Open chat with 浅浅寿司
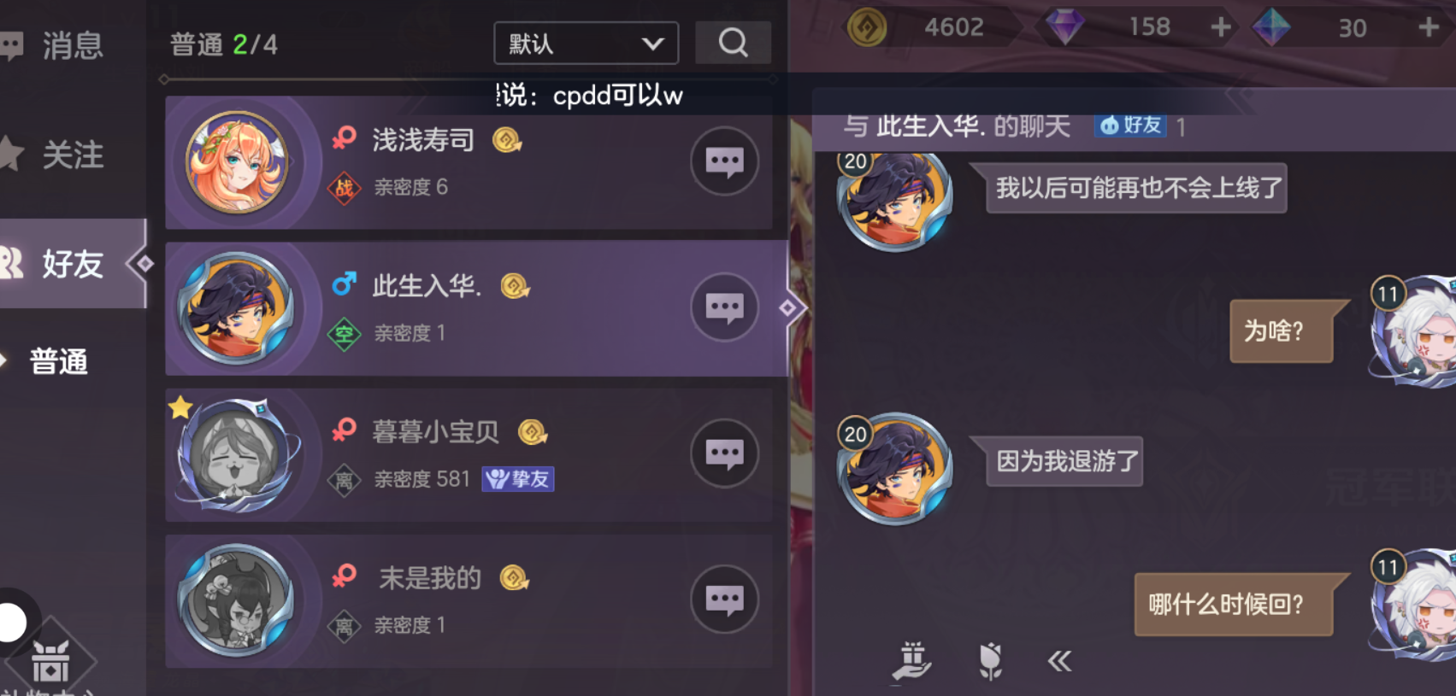Screen dimensions: 1456x696 pos(724,161)
